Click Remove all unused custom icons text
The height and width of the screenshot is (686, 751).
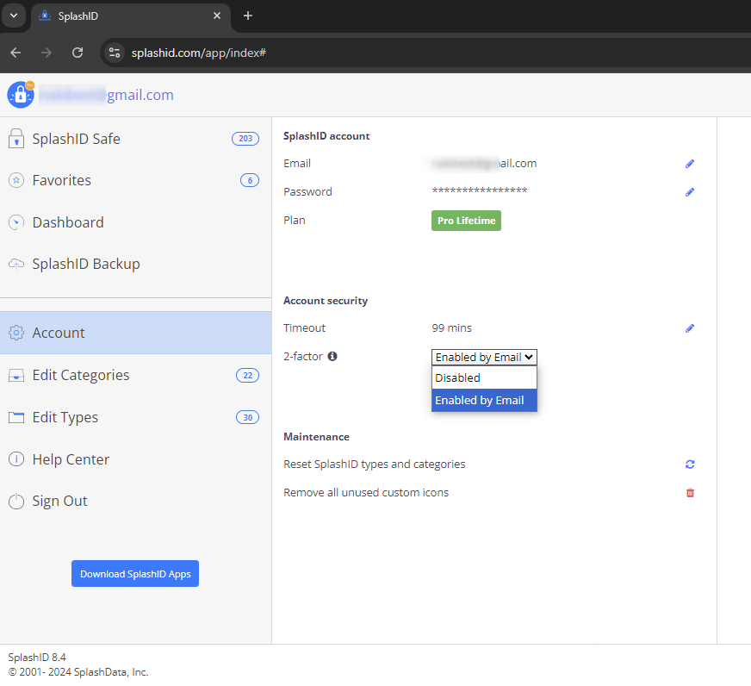(366, 493)
